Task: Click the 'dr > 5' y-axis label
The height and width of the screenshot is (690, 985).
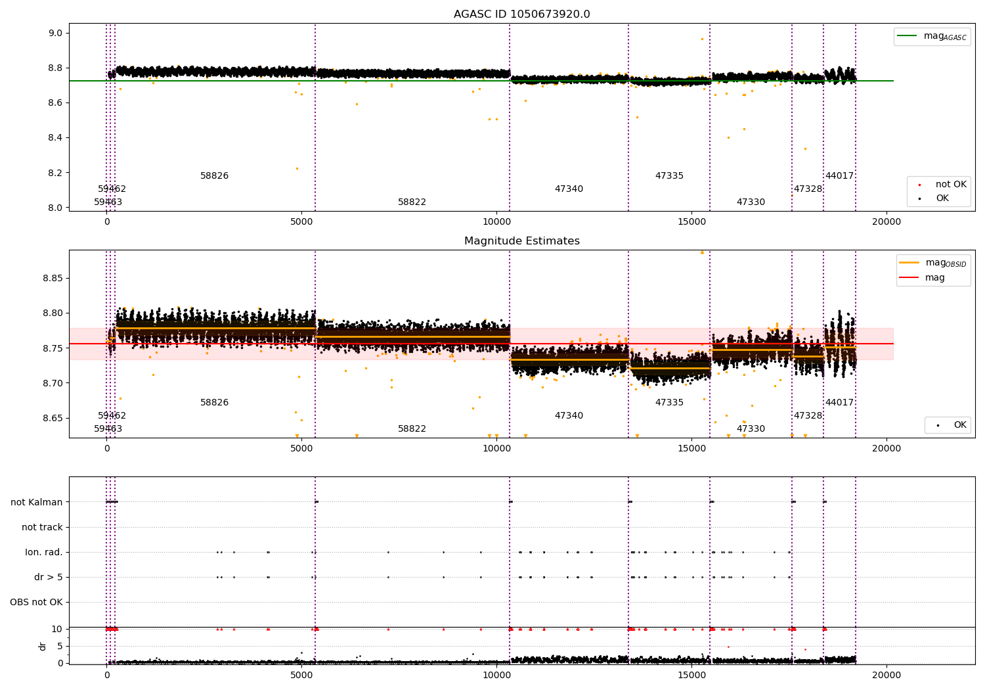Action: tap(49, 577)
